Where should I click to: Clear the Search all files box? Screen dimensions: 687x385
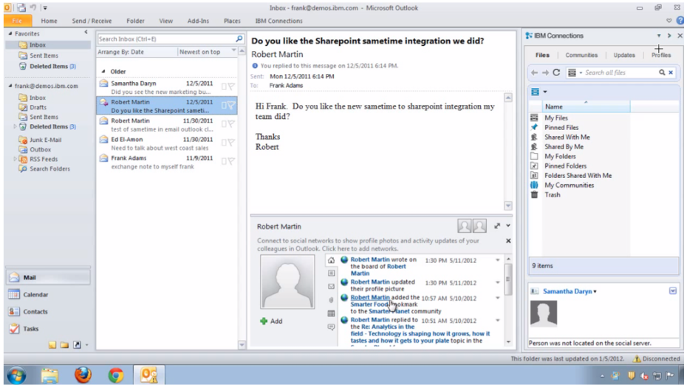tap(671, 72)
